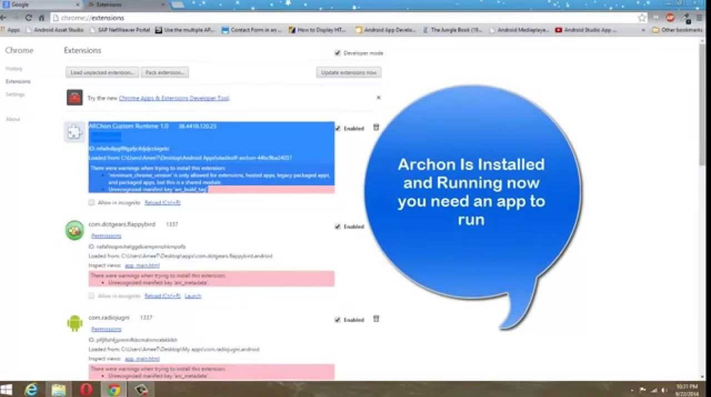Reload the page using browser refresh icon

(x=28, y=18)
